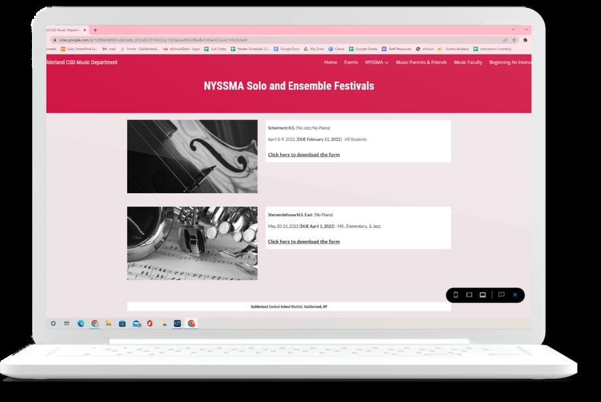Open the ScheduleGalaxy bookmark
This screenshot has height=402, width=601.
(x=454, y=49)
